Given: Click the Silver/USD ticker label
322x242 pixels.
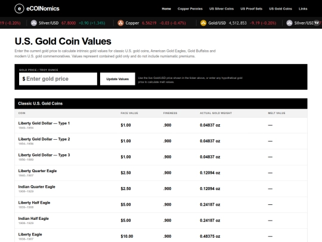Looking at the screenshot, I should tap(49, 23).
